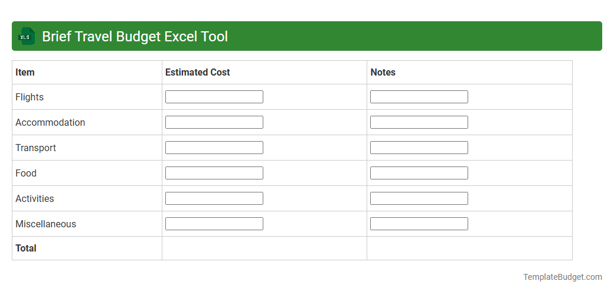Viewport: 614px width, 294px height.
Task: Click the Miscellaneous estimated cost field
Action: (214, 224)
